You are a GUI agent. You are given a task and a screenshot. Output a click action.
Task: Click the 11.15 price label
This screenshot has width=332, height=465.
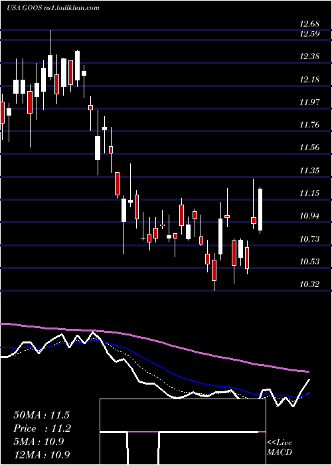309,193
